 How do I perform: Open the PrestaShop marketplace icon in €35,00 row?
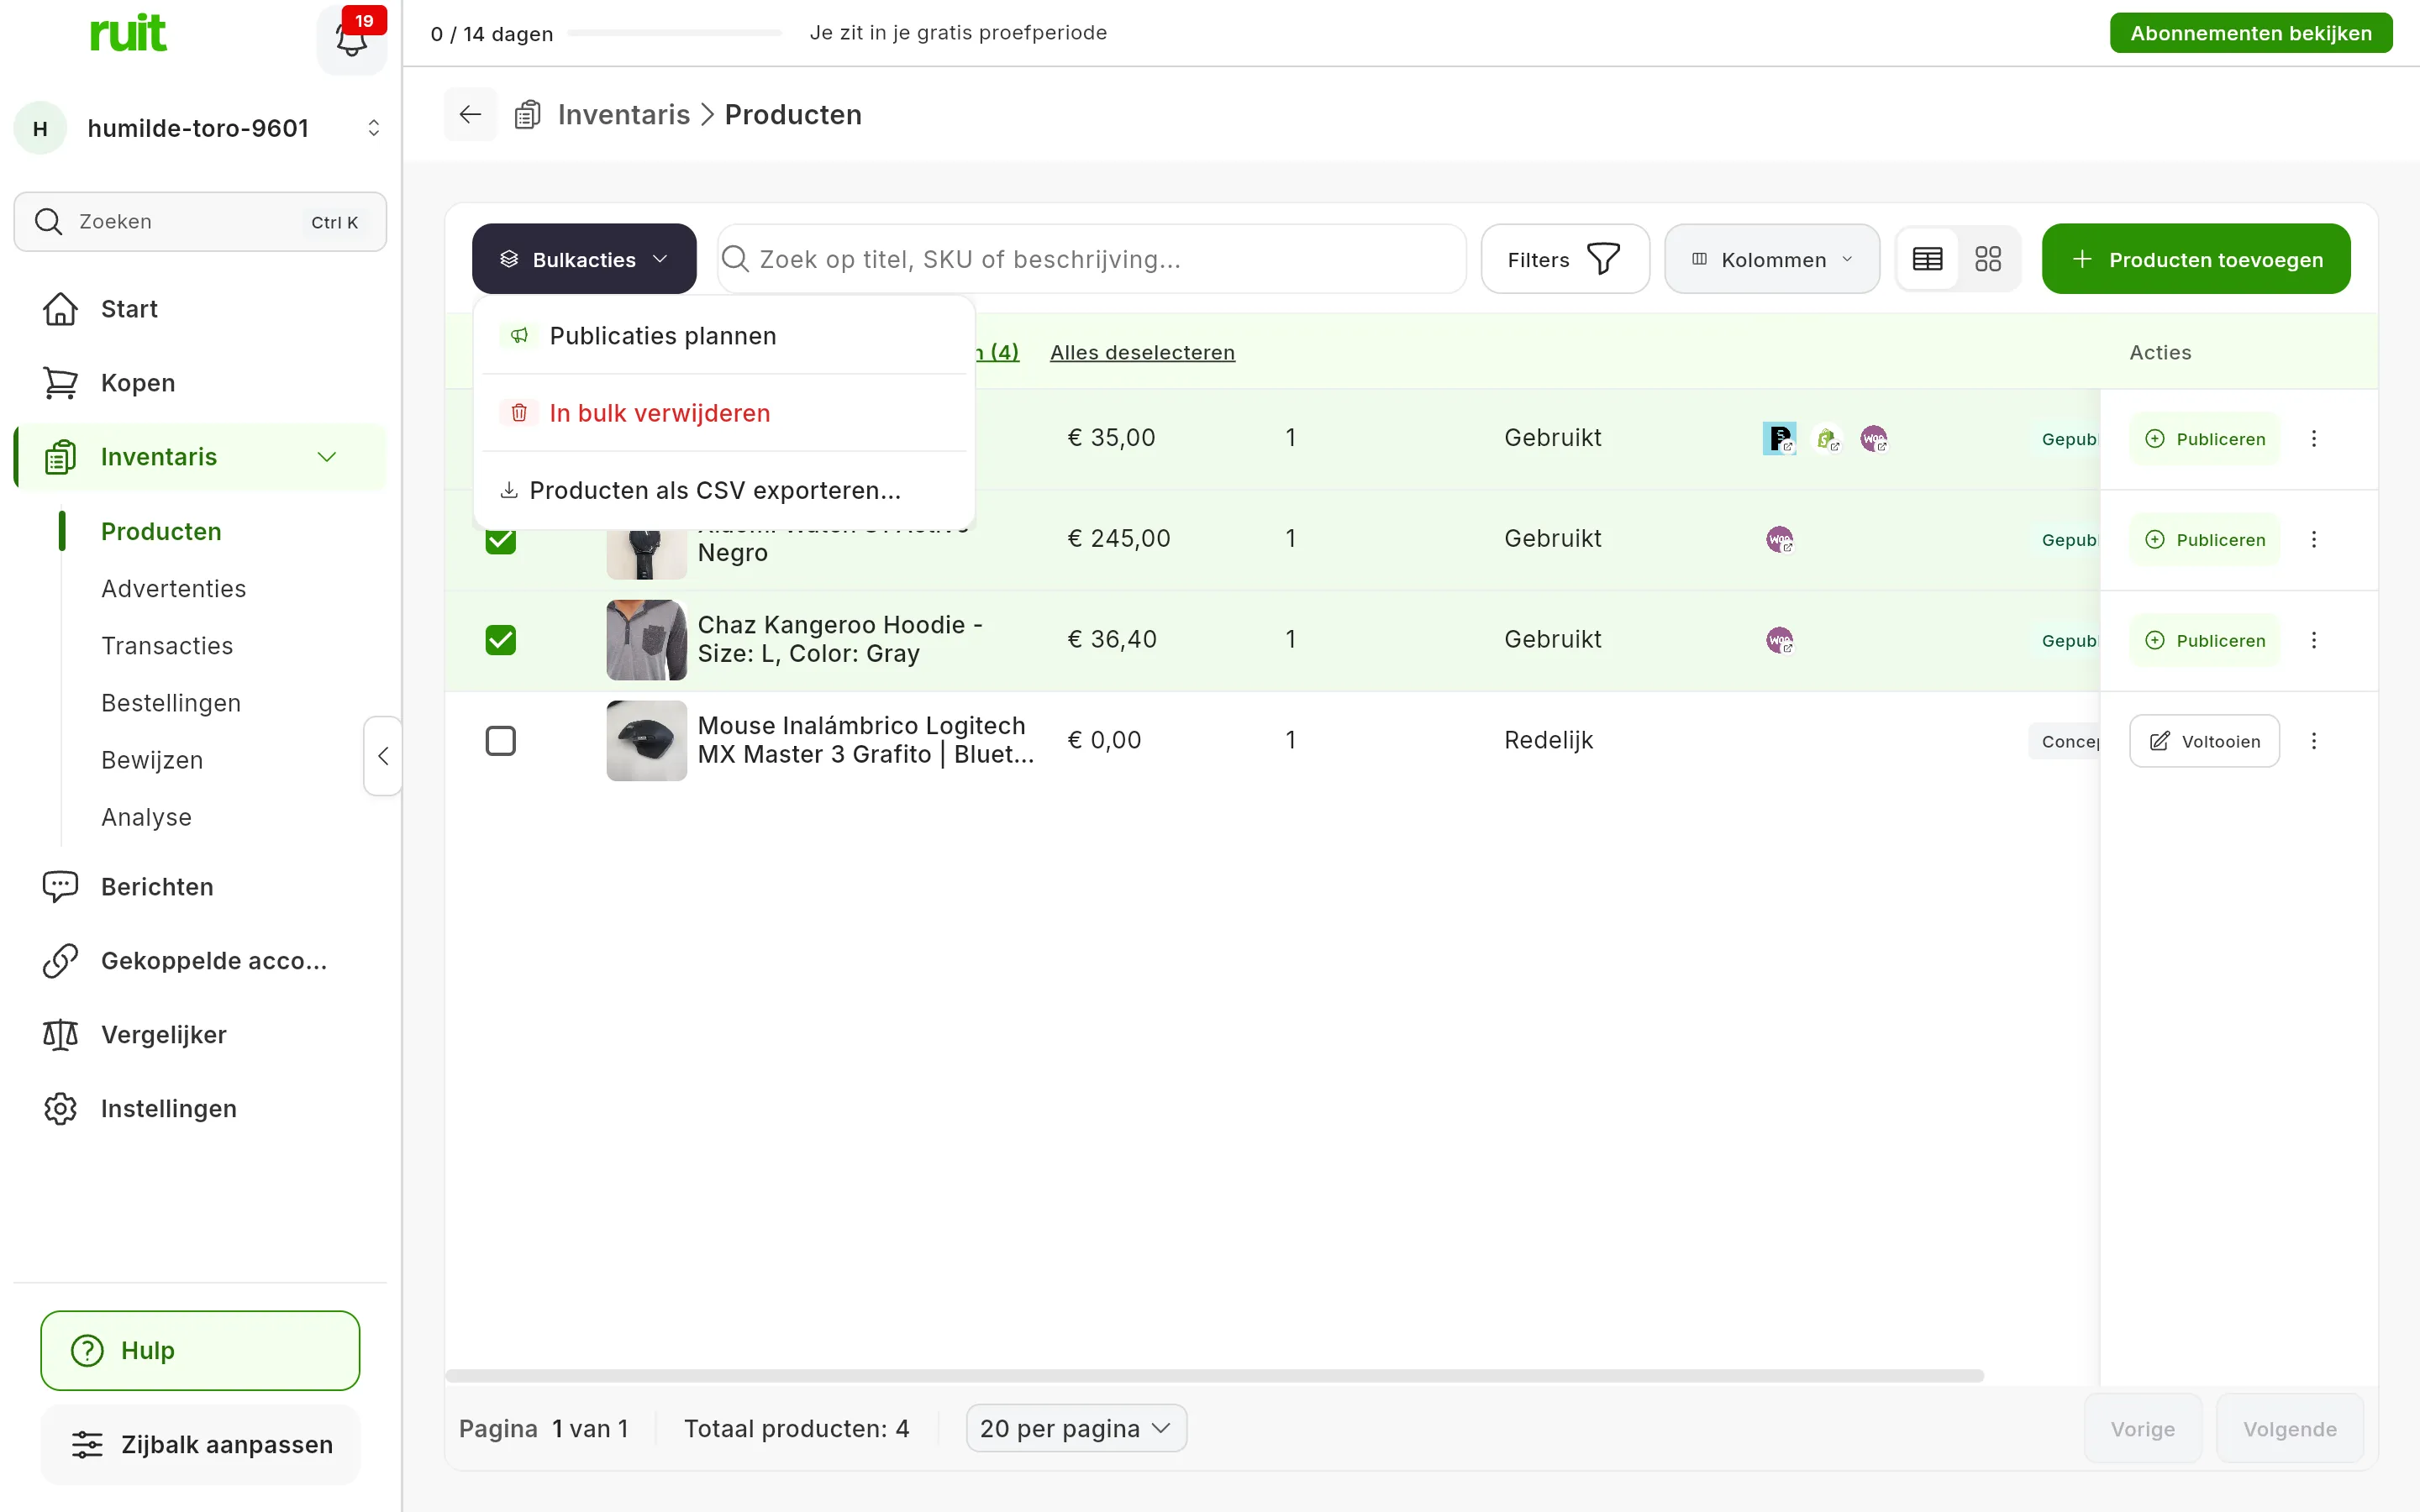(x=1779, y=438)
